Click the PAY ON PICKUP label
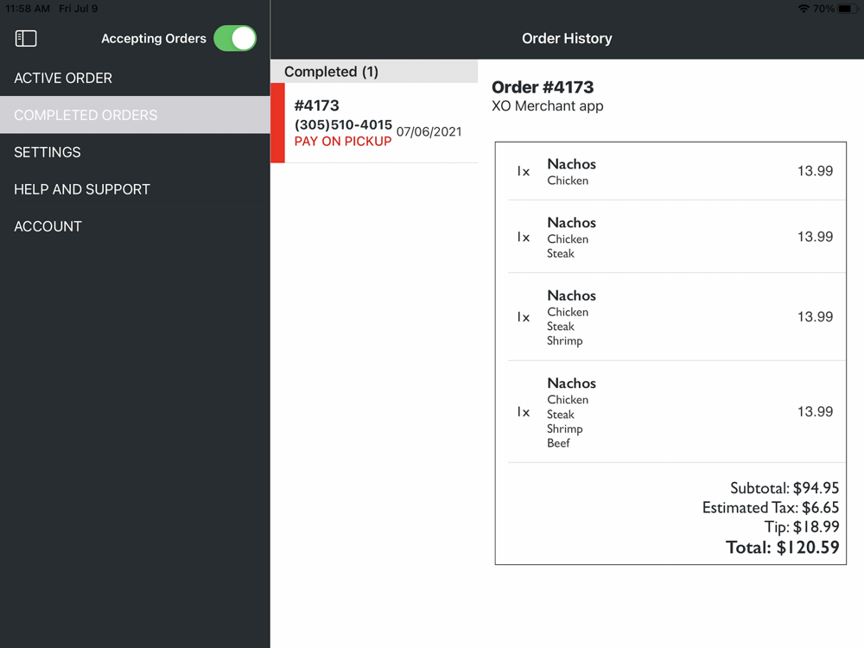This screenshot has width=864, height=648. 343,142
